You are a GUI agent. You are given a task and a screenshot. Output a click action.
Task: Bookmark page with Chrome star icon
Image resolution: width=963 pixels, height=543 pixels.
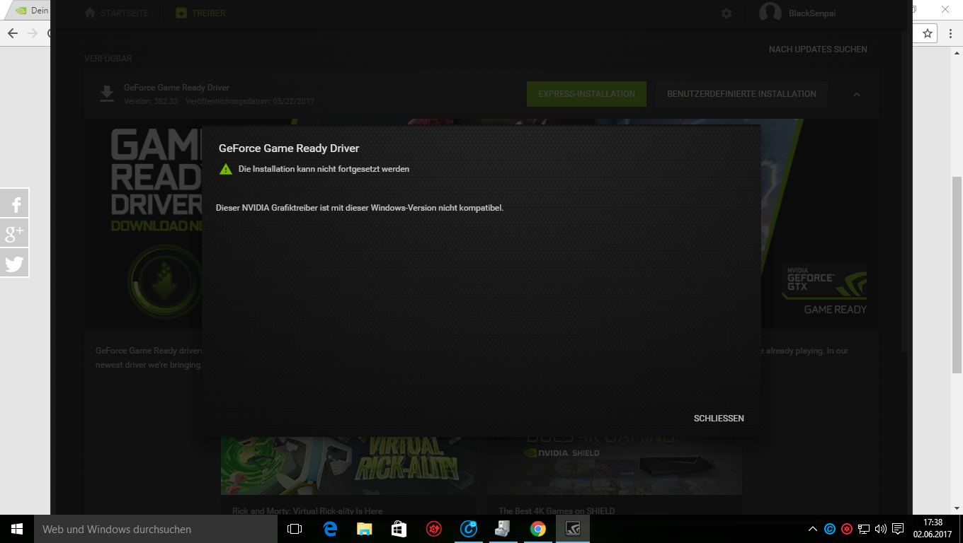point(928,33)
